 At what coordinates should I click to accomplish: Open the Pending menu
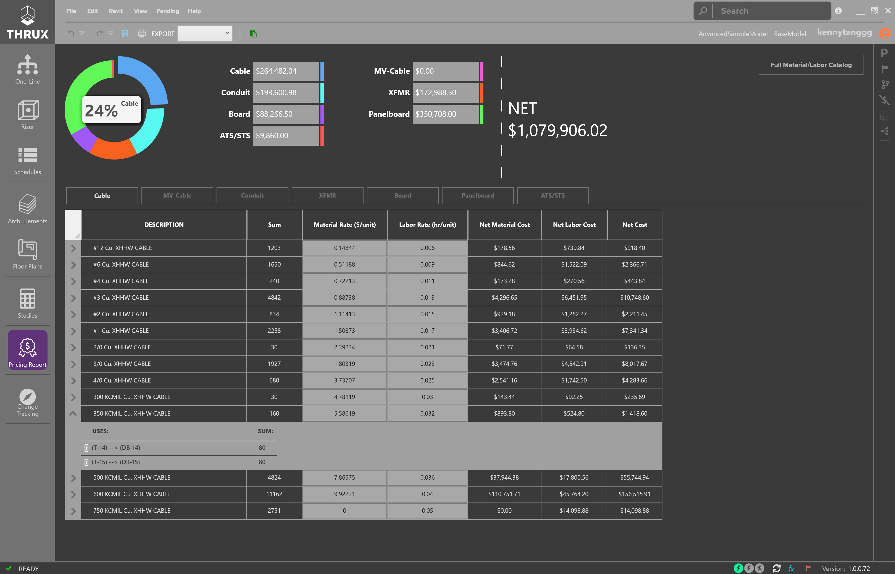[167, 11]
